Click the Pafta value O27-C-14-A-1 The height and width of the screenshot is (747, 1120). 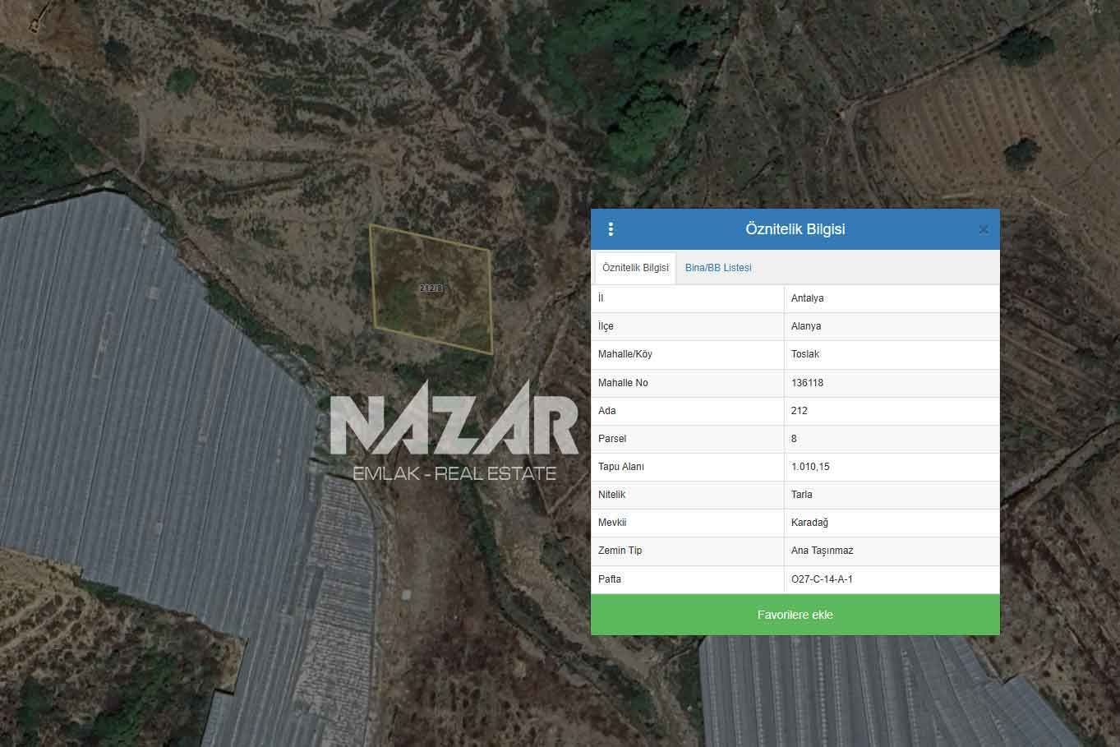pos(822,579)
